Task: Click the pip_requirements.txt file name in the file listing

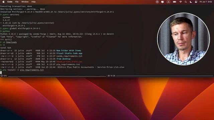Action: 68,64
